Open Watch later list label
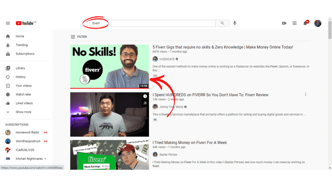Image resolution: width=332 pixels, height=187 pixels. point(23,94)
